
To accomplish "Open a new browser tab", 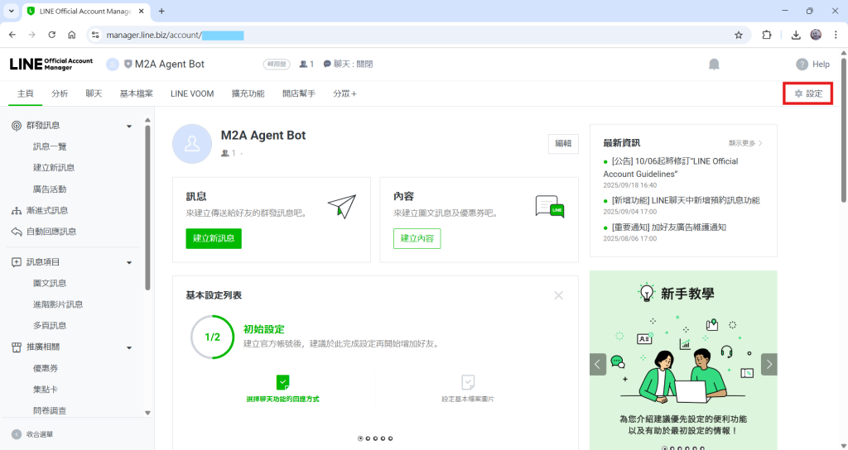I will pyautogui.click(x=161, y=11).
